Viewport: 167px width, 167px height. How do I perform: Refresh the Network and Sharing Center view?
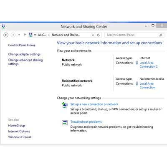pyautogui.click(x=99, y=35)
